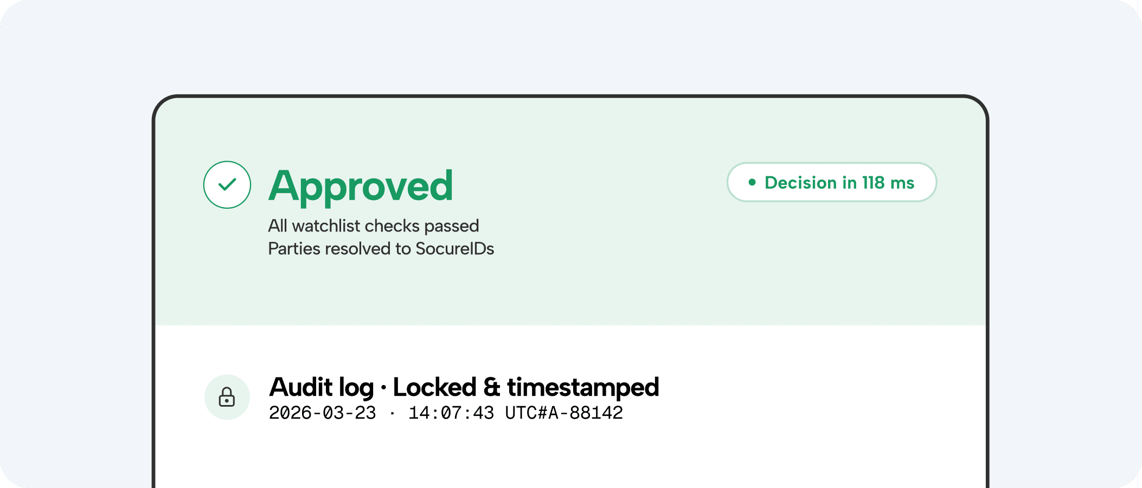
Task: Click the 'UTC' timezone label
Action: [x=521, y=413]
